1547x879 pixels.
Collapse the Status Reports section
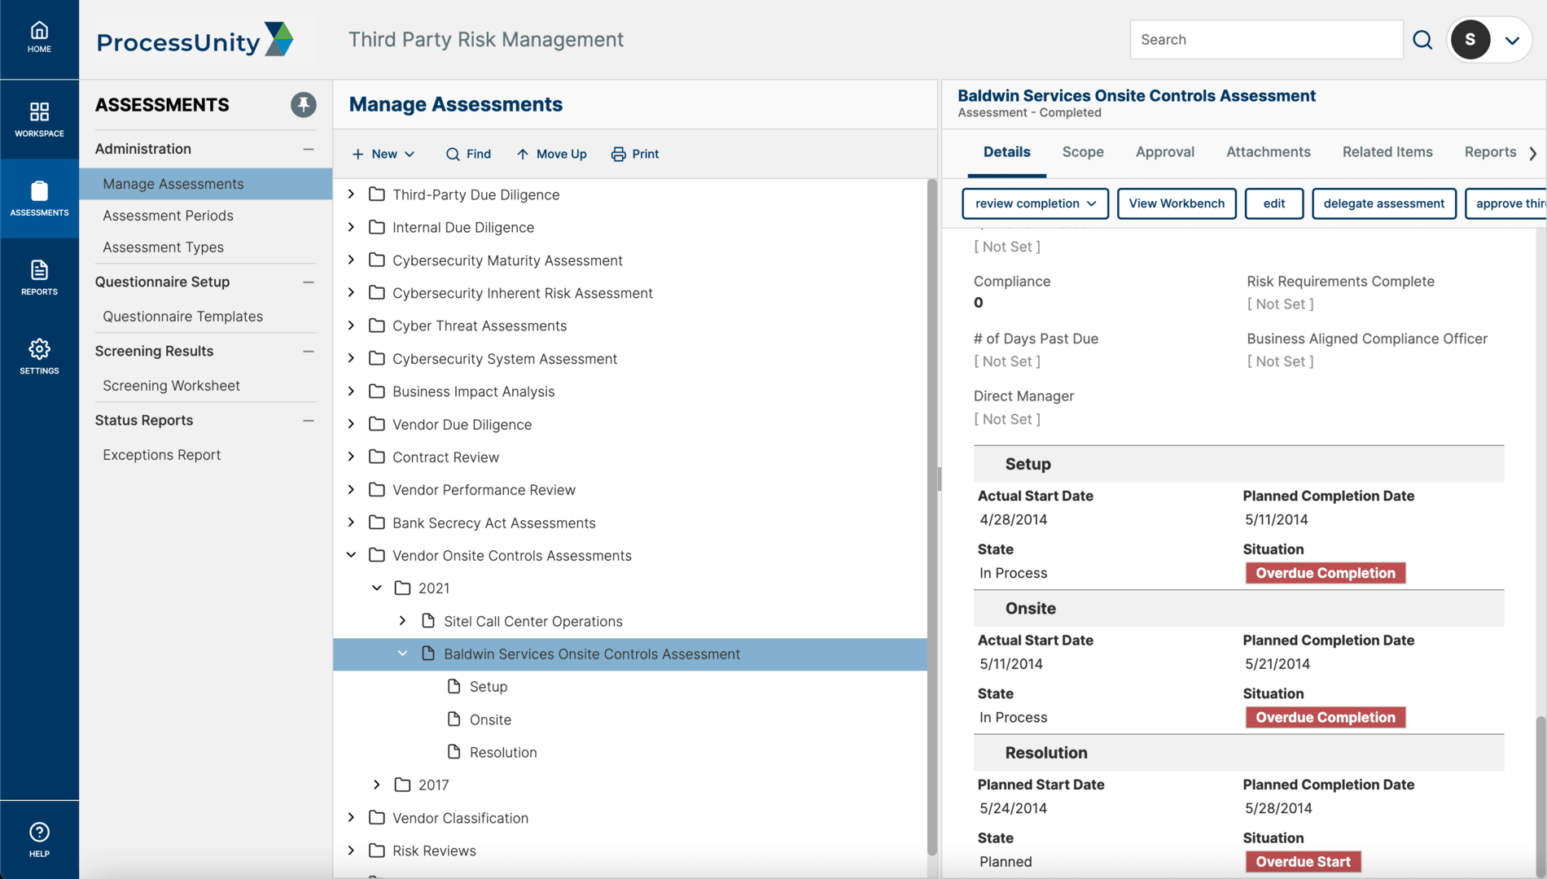coord(309,420)
